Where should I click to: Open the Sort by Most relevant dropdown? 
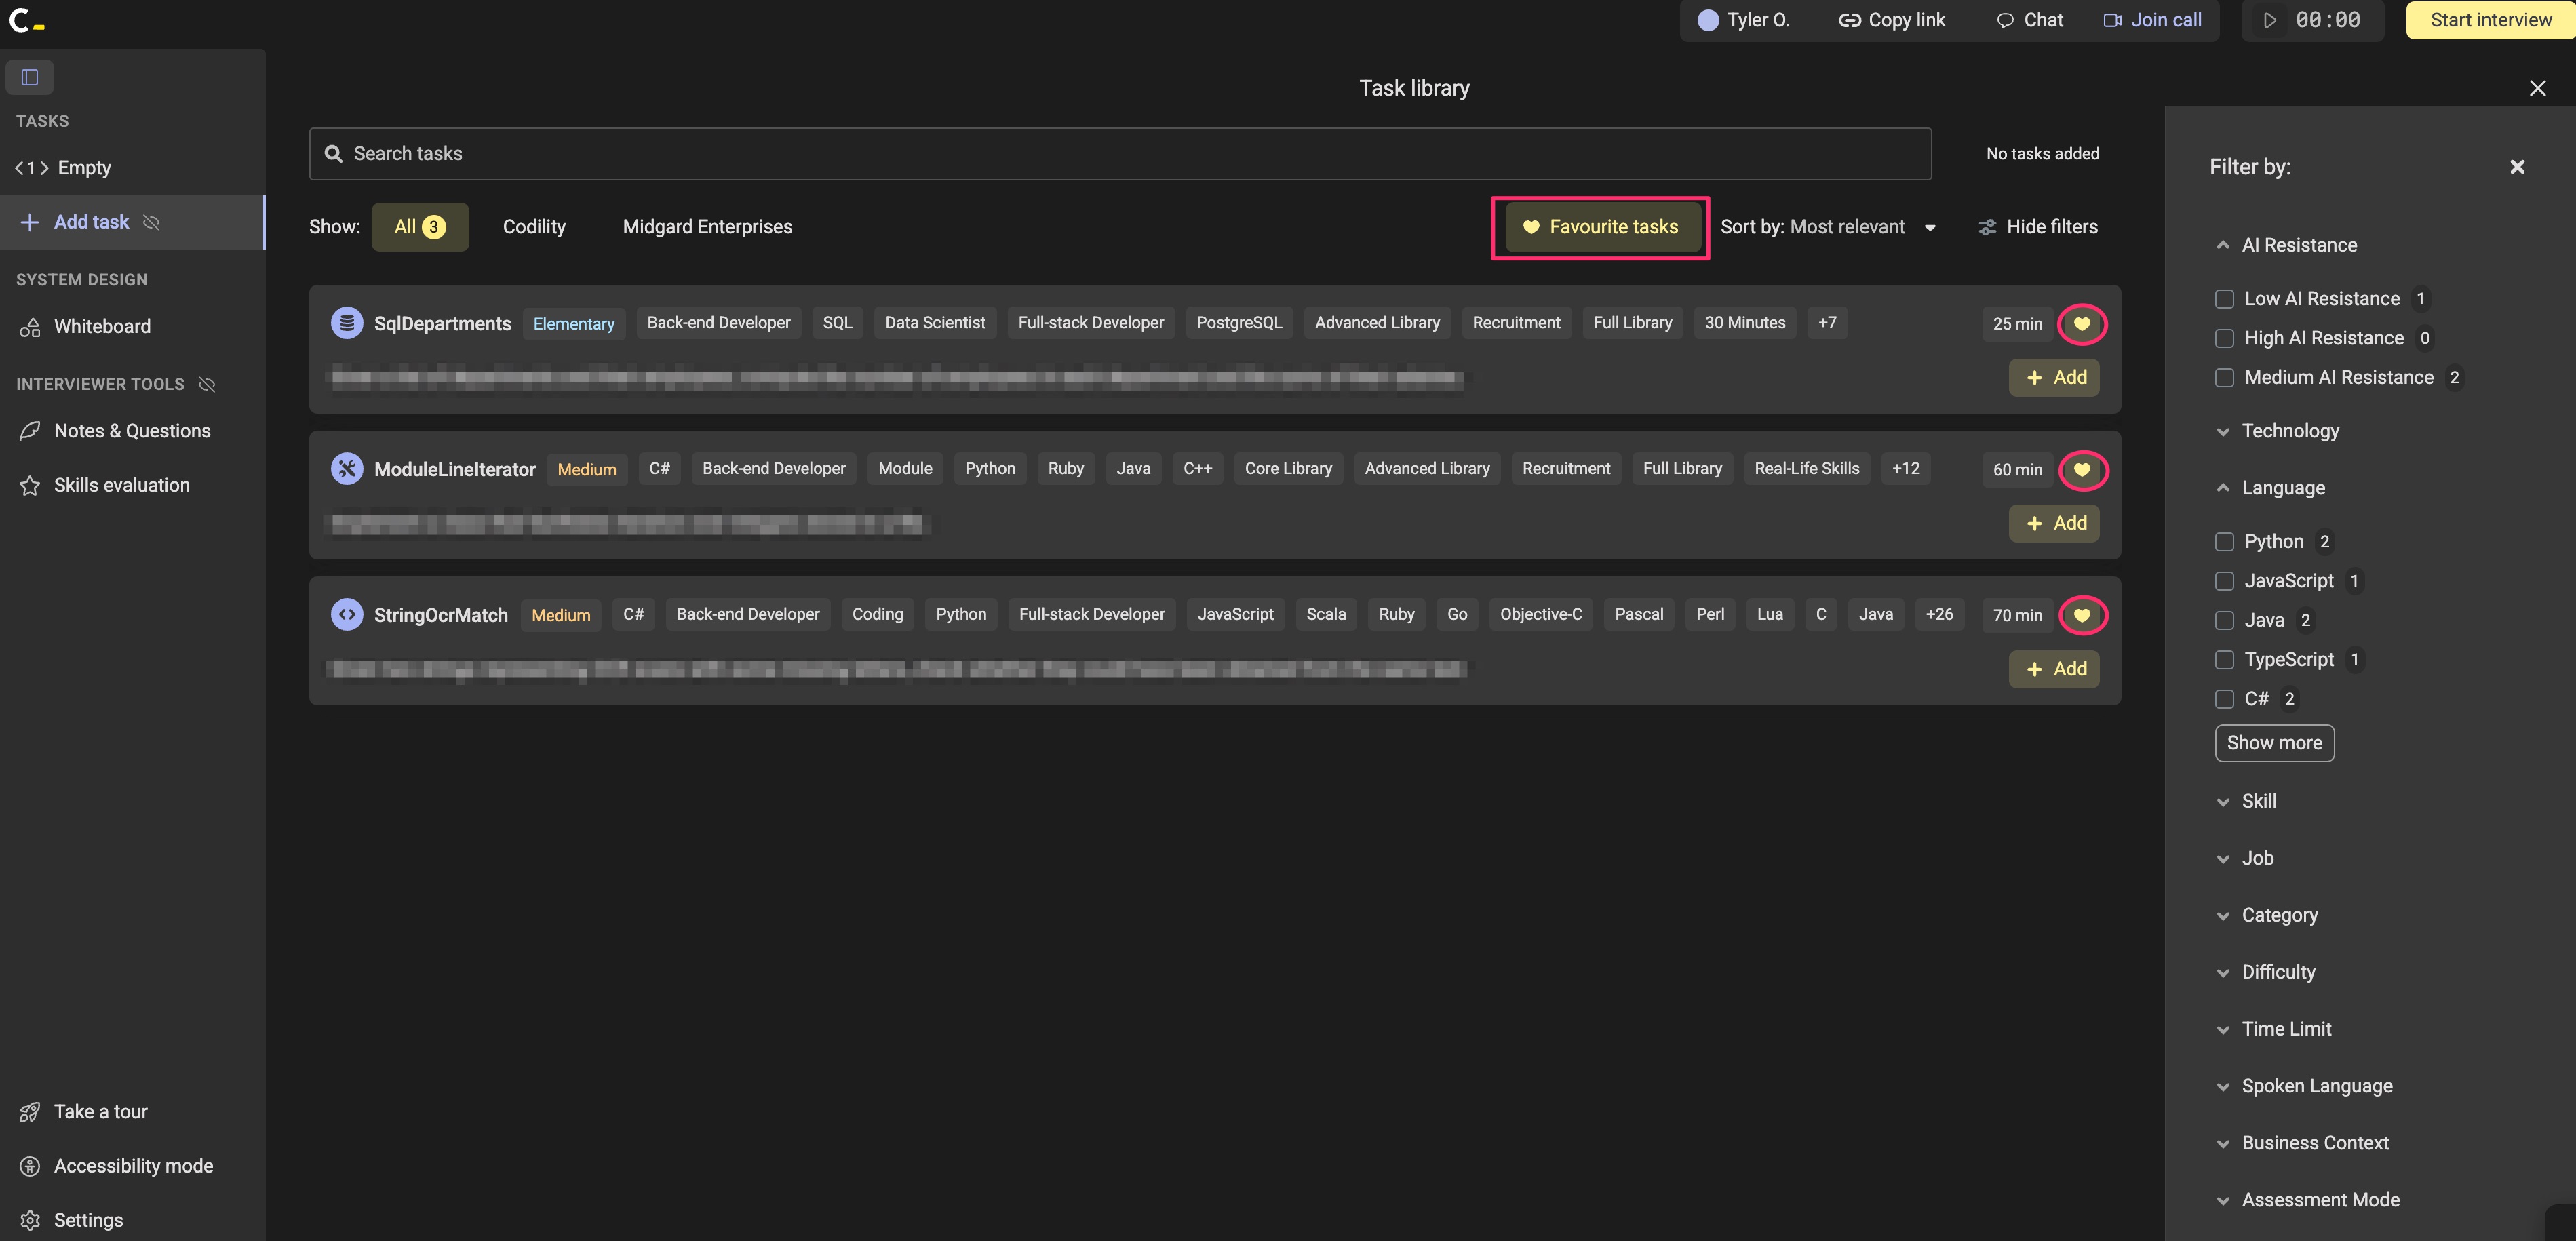[x=1828, y=227]
